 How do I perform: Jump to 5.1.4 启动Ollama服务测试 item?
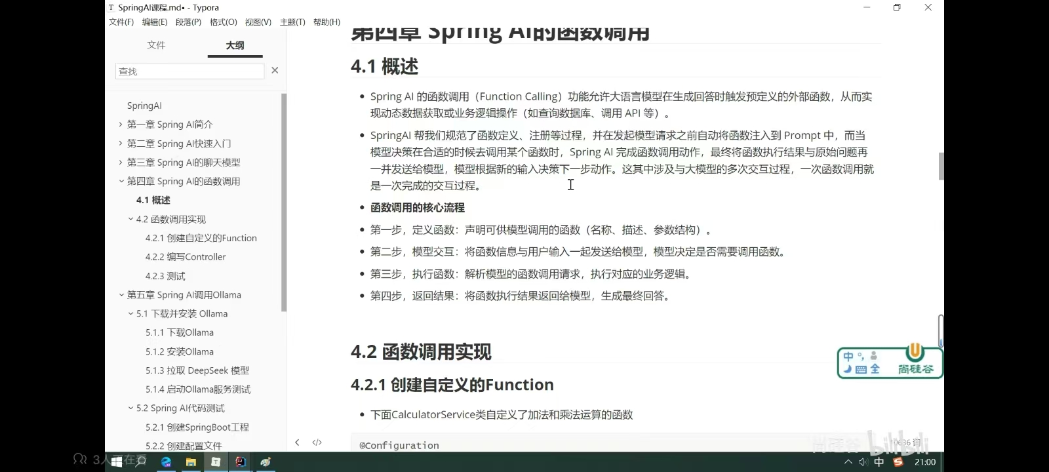(198, 389)
